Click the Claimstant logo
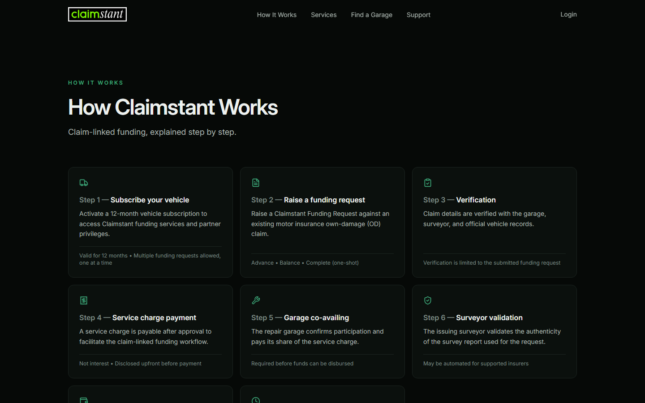Viewport: 645px width, 403px height. [x=97, y=14]
